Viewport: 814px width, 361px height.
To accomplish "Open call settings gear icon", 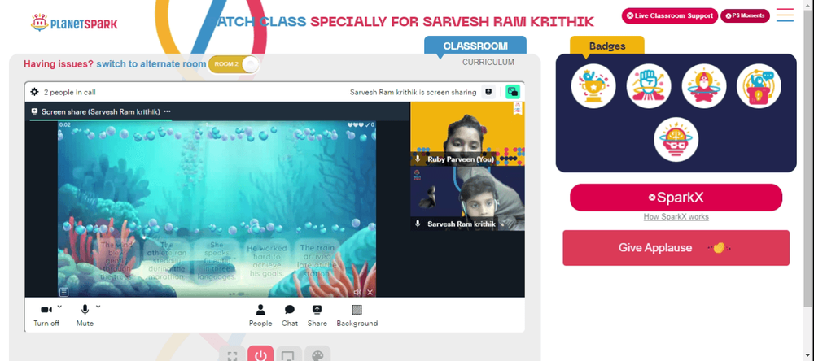I will (x=34, y=92).
